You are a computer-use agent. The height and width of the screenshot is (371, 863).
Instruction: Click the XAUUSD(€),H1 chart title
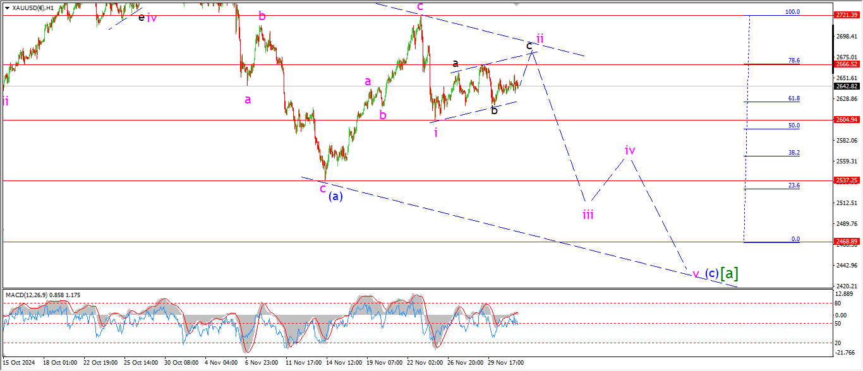[x=33, y=8]
